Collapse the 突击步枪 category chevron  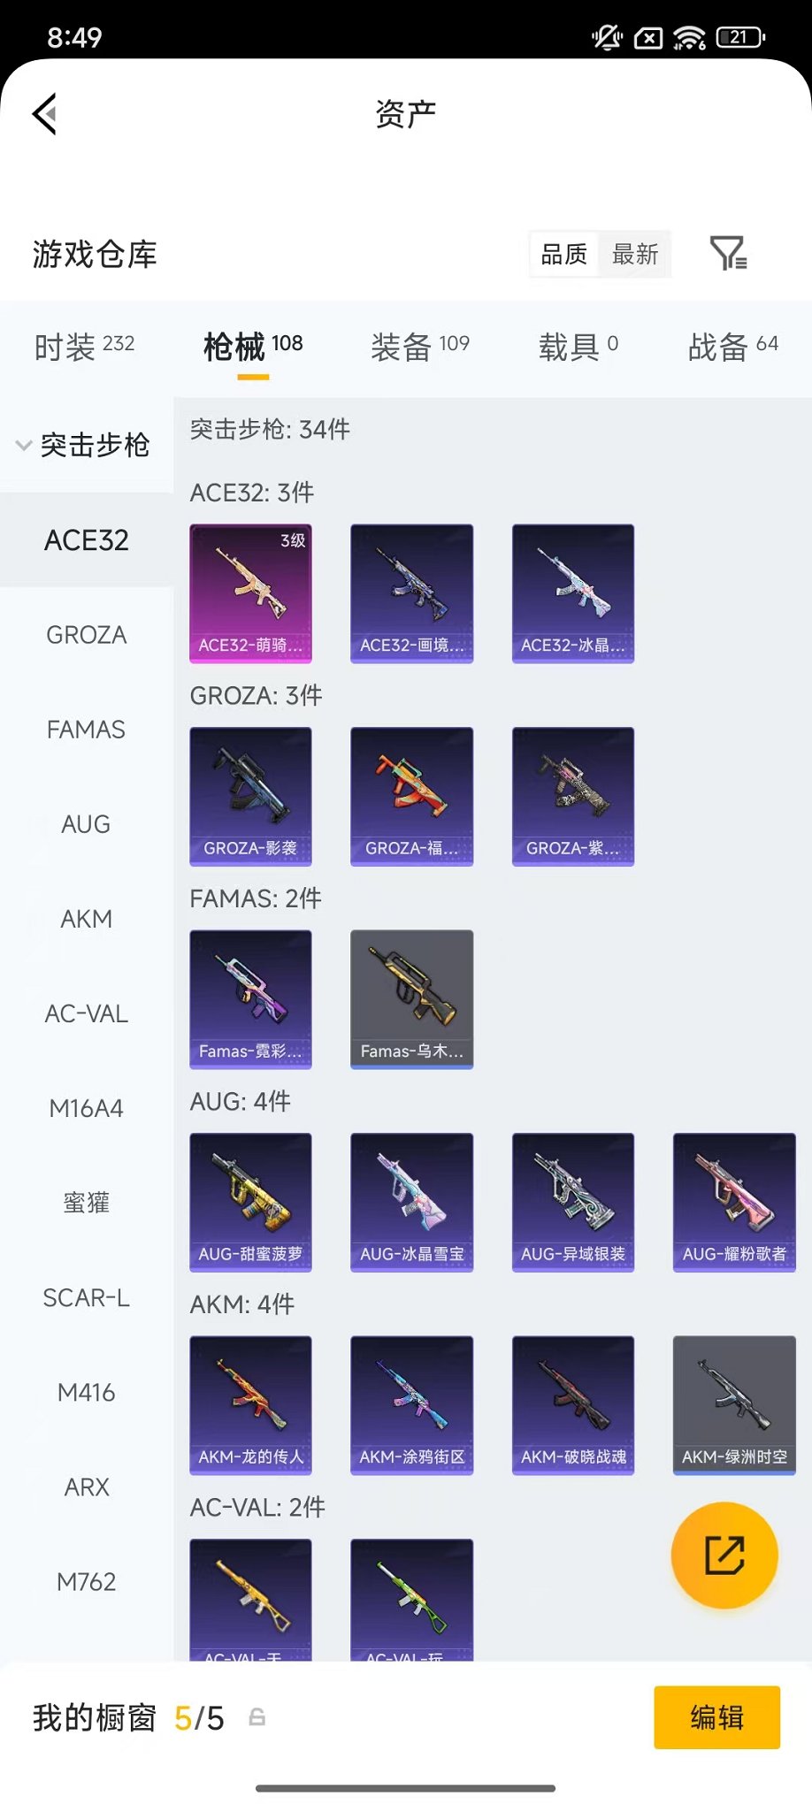[24, 445]
